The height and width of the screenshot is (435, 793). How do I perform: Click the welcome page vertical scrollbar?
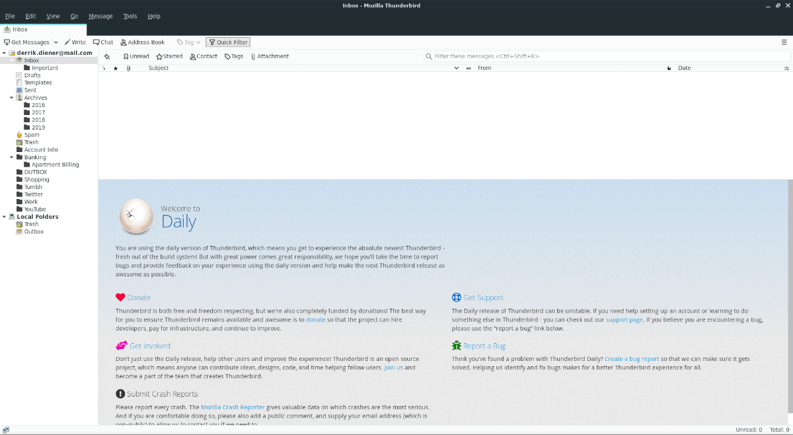(790, 301)
